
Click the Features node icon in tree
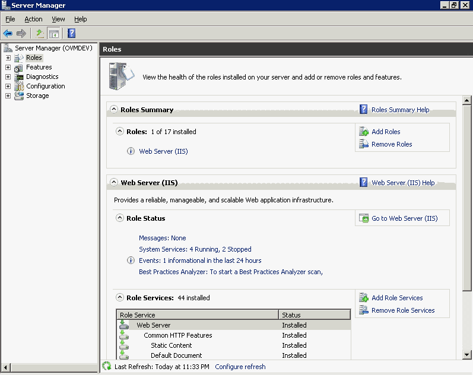[x=19, y=67]
